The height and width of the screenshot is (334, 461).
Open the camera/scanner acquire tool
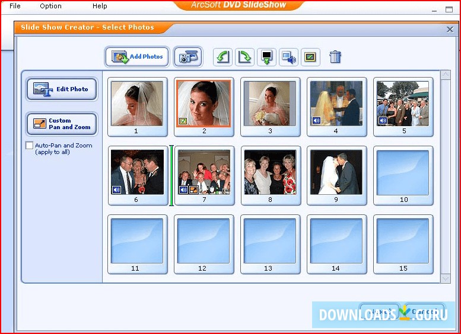coord(188,57)
